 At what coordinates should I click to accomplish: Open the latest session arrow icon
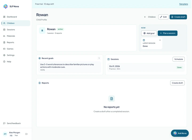(x=160, y=40)
